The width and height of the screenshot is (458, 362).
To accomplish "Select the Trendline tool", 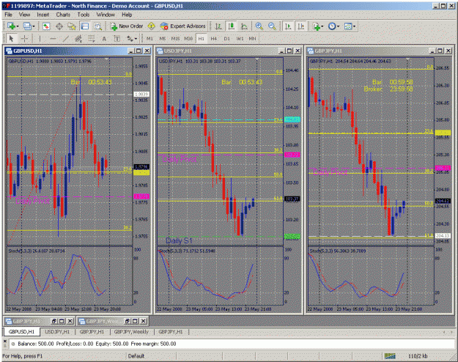I will click(65, 39).
